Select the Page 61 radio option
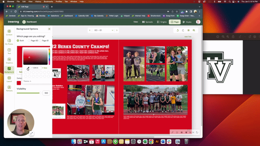Image resolution: width=260 pixels, height=146 pixels. tap(40, 41)
